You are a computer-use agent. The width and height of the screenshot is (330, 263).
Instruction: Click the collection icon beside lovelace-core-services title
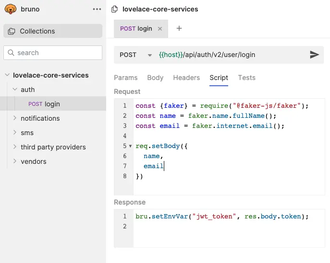[x=114, y=9]
